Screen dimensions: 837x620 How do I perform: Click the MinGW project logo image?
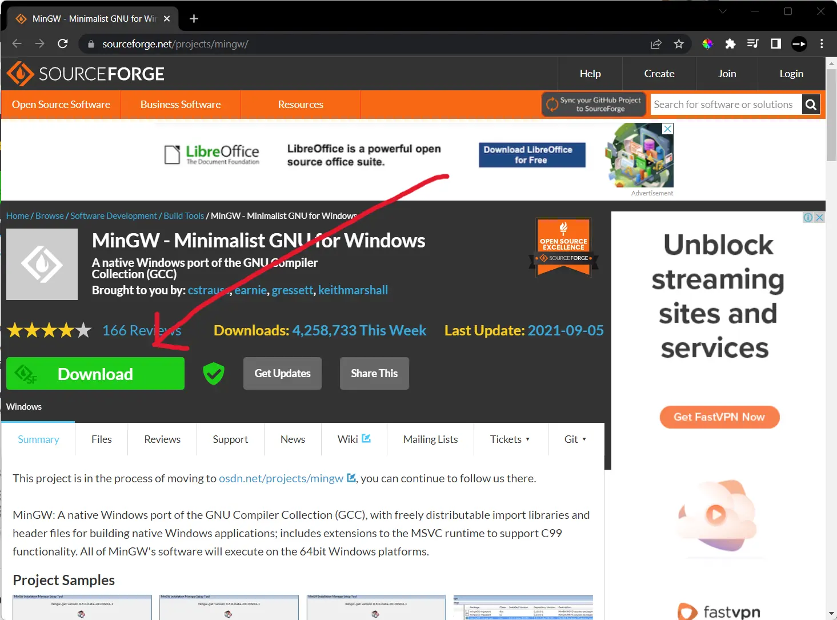[42, 264]
